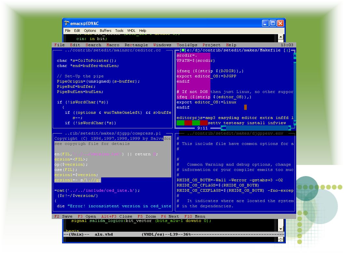
Task: Open the Emacs Buffers menu
Action: pyautogui.click(x=106, y=31)
